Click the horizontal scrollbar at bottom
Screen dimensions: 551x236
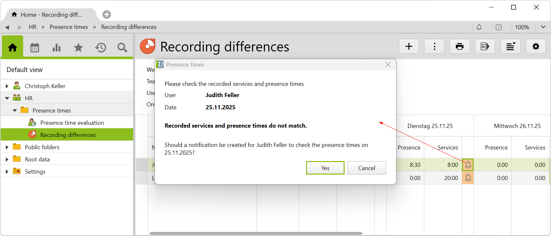pyautogui.click(x=256, y=233)
